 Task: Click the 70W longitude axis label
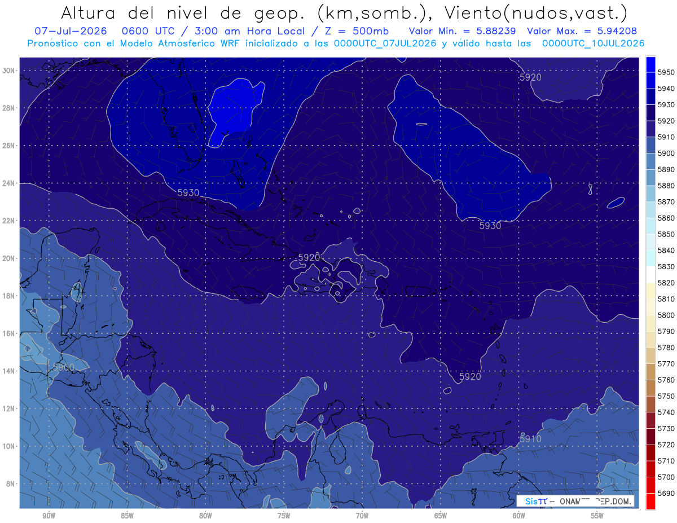[362, 516]
